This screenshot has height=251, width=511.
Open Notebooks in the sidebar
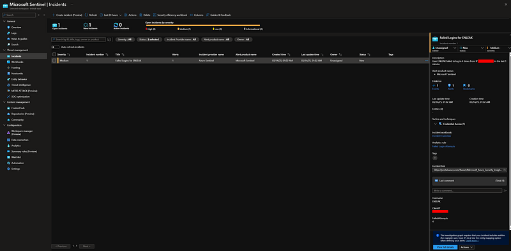pos(17,73)
